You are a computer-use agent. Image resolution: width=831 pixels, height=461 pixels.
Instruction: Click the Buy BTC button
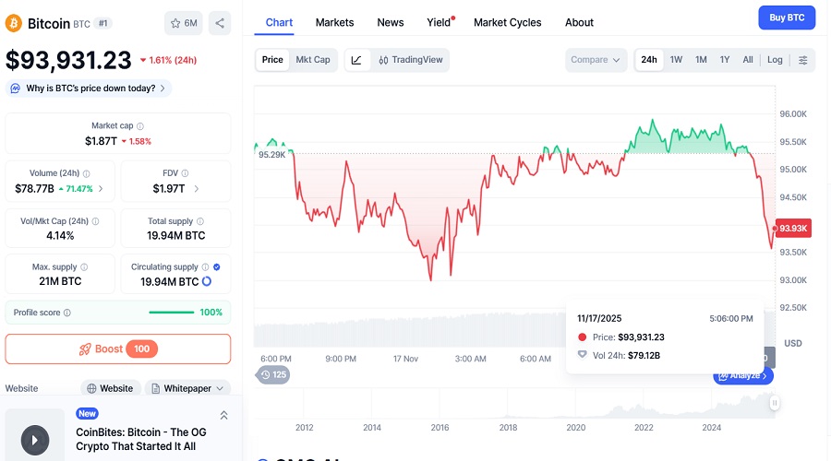(787, 18)
